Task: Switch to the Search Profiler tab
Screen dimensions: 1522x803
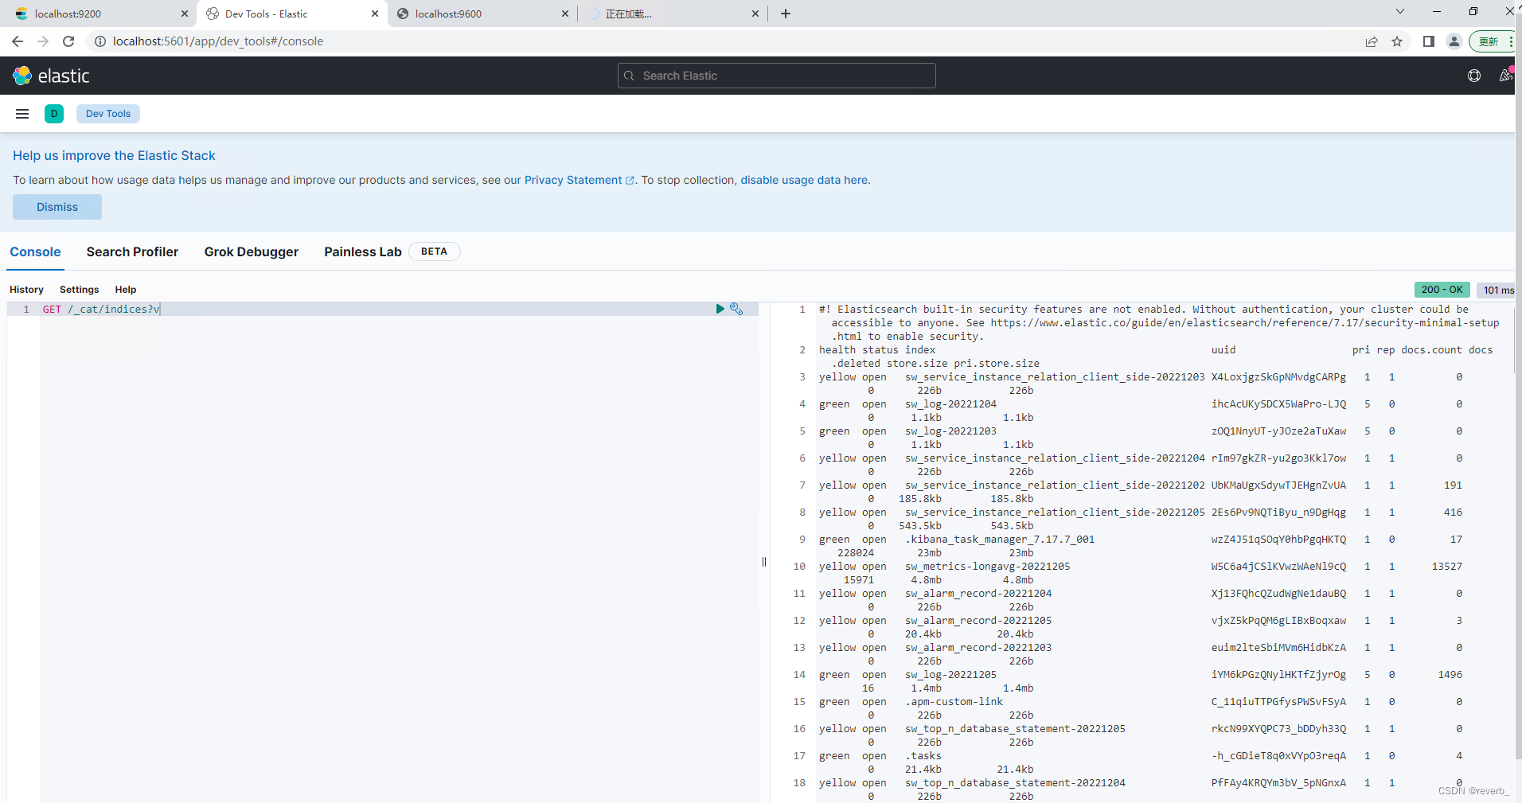Action: point(132,251)
